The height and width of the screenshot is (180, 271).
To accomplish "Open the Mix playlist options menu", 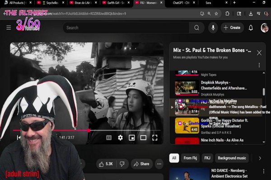I will (x=259, y=65).
